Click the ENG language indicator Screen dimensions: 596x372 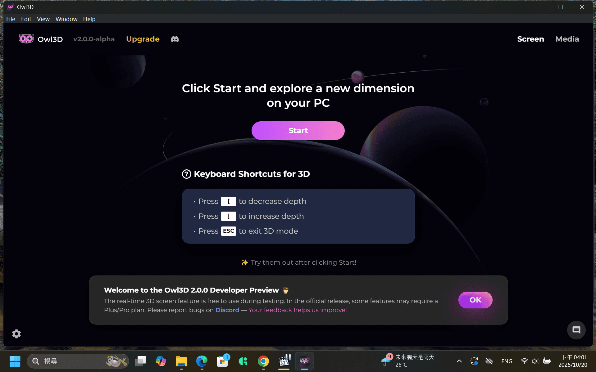(507, 361)
